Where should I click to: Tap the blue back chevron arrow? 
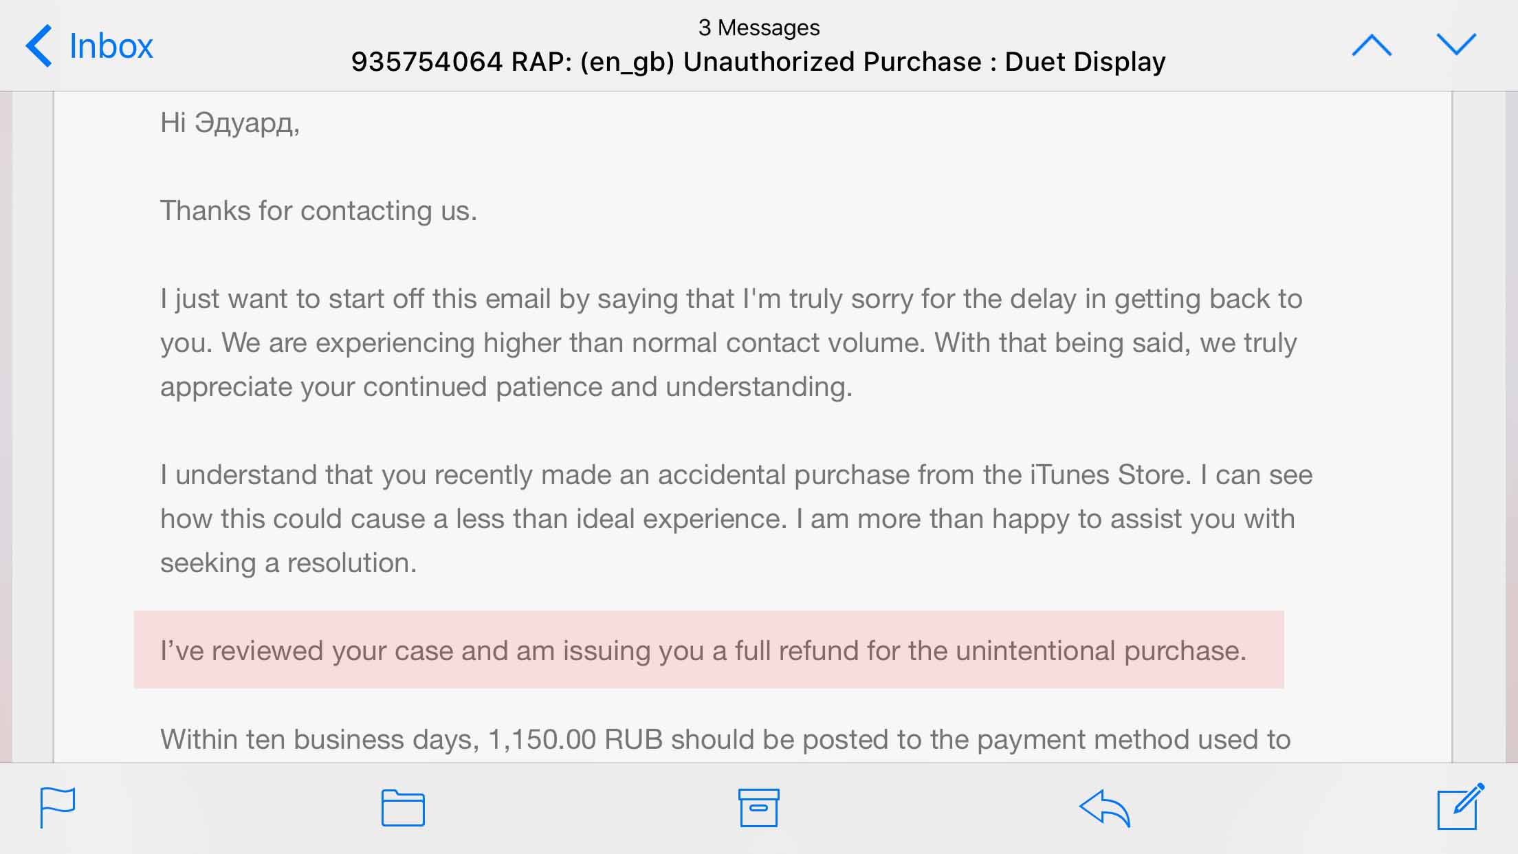39,46
